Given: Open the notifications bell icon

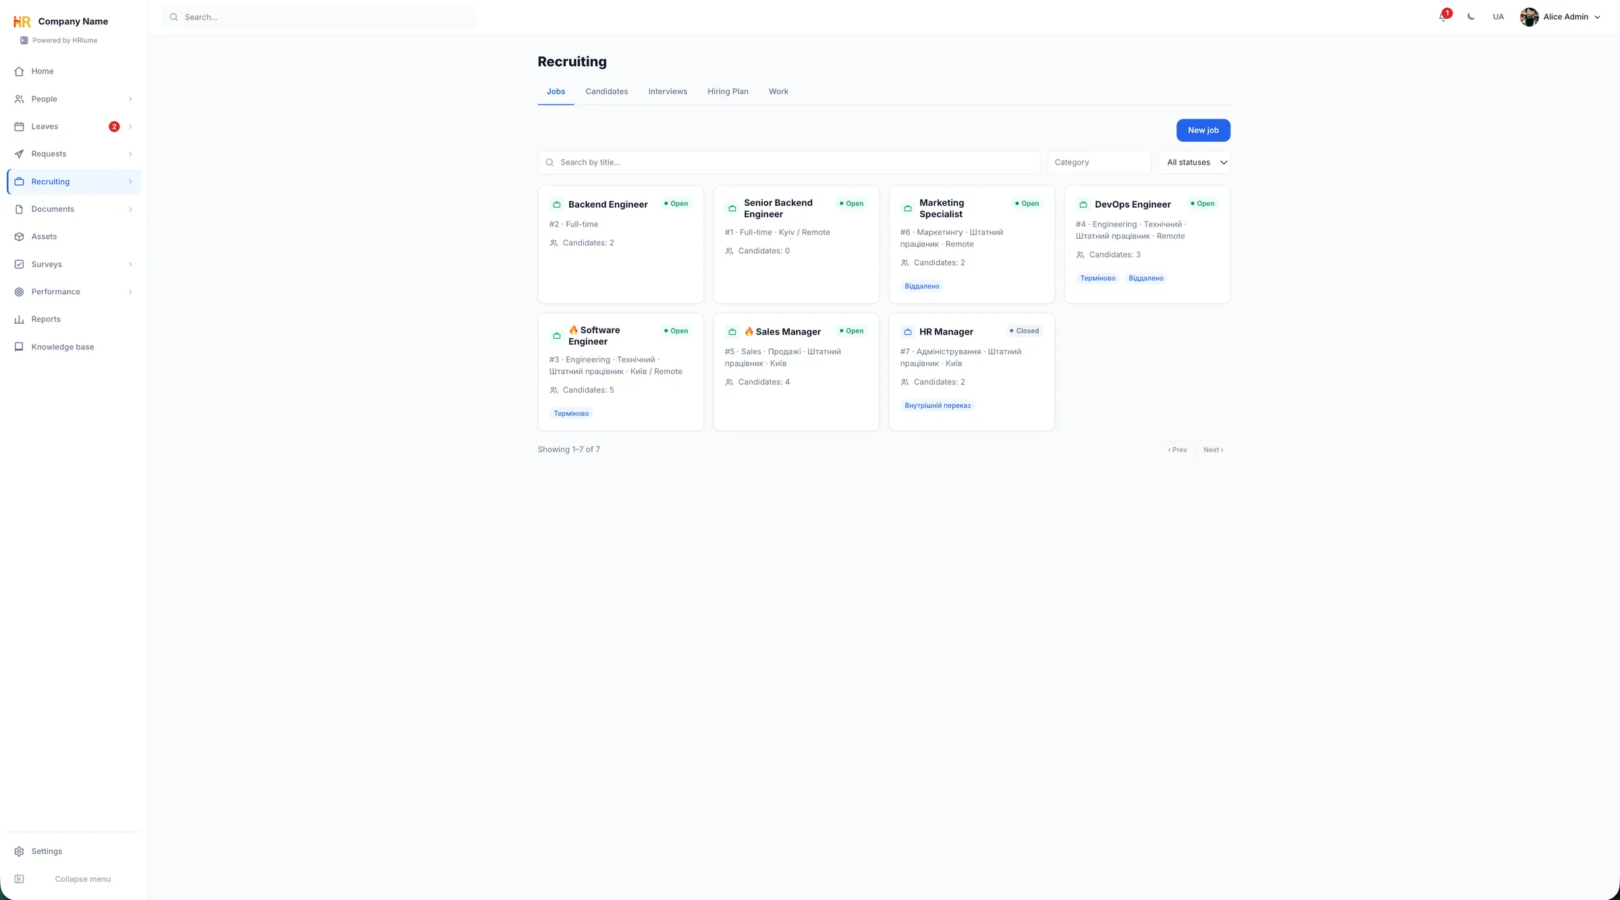Looking at the screenshot, I should (x=1443, y=17).
